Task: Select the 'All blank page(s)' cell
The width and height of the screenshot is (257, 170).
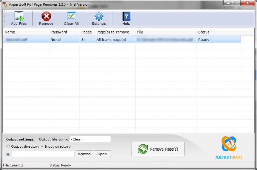Action: (x=115, y=40)
